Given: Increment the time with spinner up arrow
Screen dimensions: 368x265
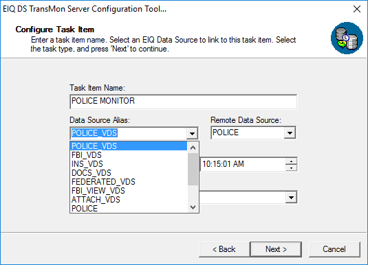Looking at the screenshot, I should [x=291, y=161].
